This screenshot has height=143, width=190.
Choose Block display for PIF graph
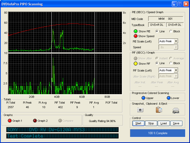[171, 63]
